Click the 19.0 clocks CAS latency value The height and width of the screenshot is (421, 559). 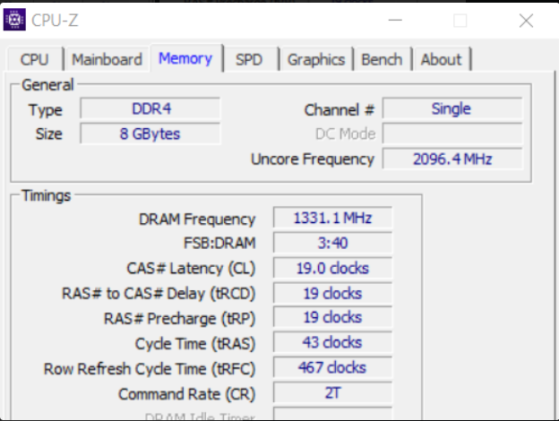[332, 268]
